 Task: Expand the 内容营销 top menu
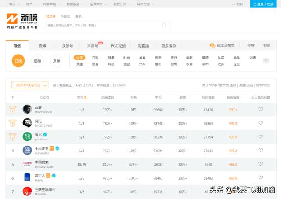coord(52,4)
